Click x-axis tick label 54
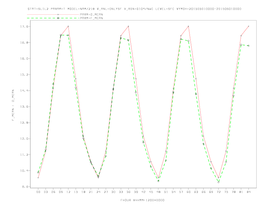The width and height of the screenshot is (271, 209). [x=173, y=192]
